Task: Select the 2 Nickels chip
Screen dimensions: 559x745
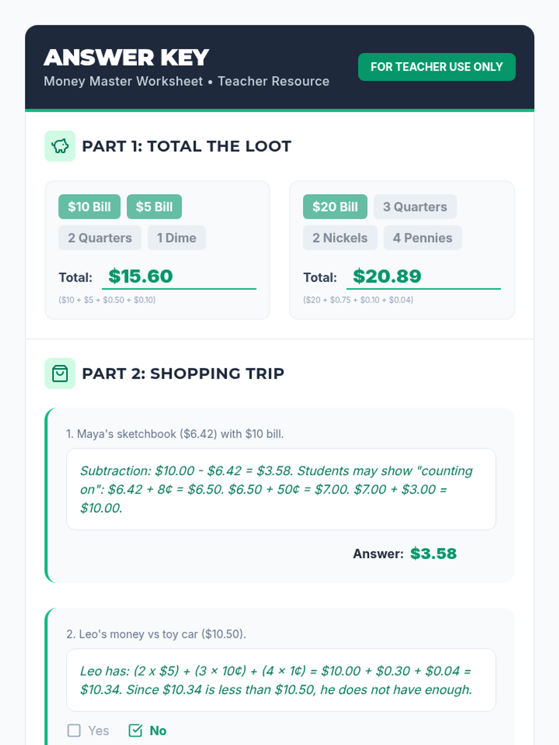Action: pyautogui.click(x=340, y=238)
